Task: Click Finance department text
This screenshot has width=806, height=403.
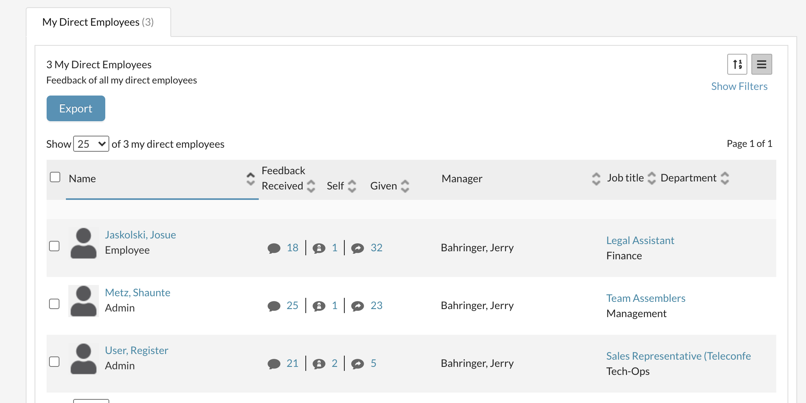Action: click(x=624, y=256)
